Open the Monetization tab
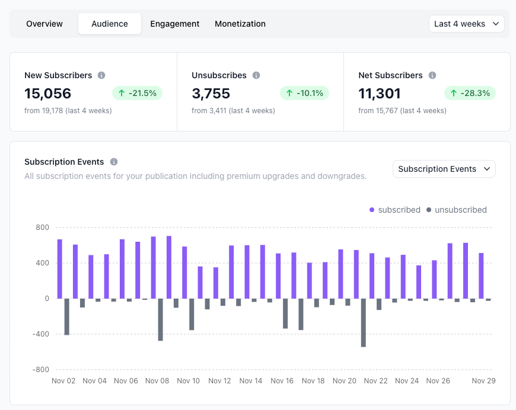 240,24
